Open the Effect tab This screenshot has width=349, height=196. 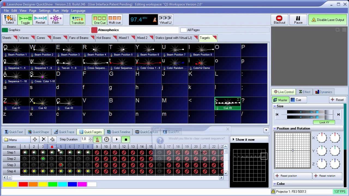pos(305,92)
